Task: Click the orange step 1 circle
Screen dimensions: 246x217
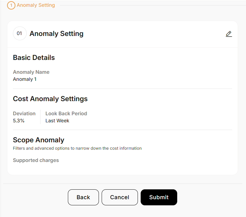Action: tap(11, 5)
